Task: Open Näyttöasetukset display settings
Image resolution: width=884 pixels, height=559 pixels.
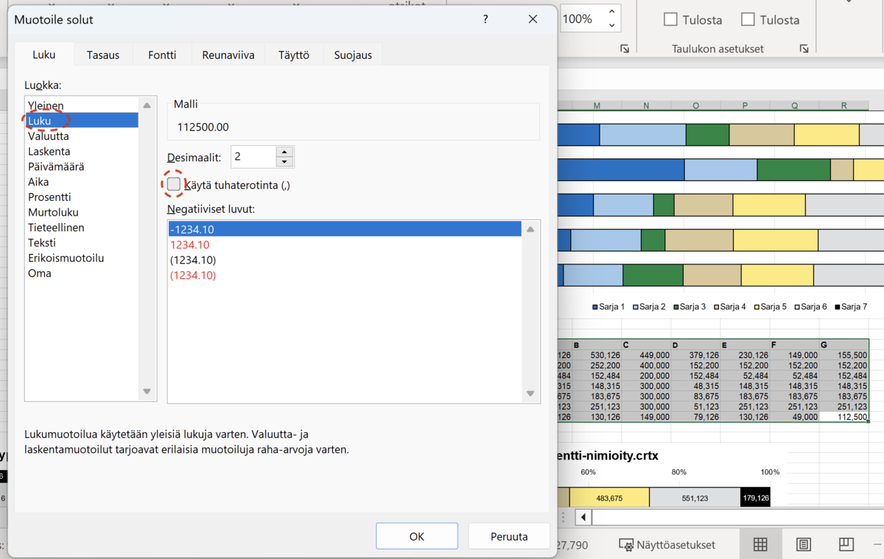Action: [x=667, y=545]
